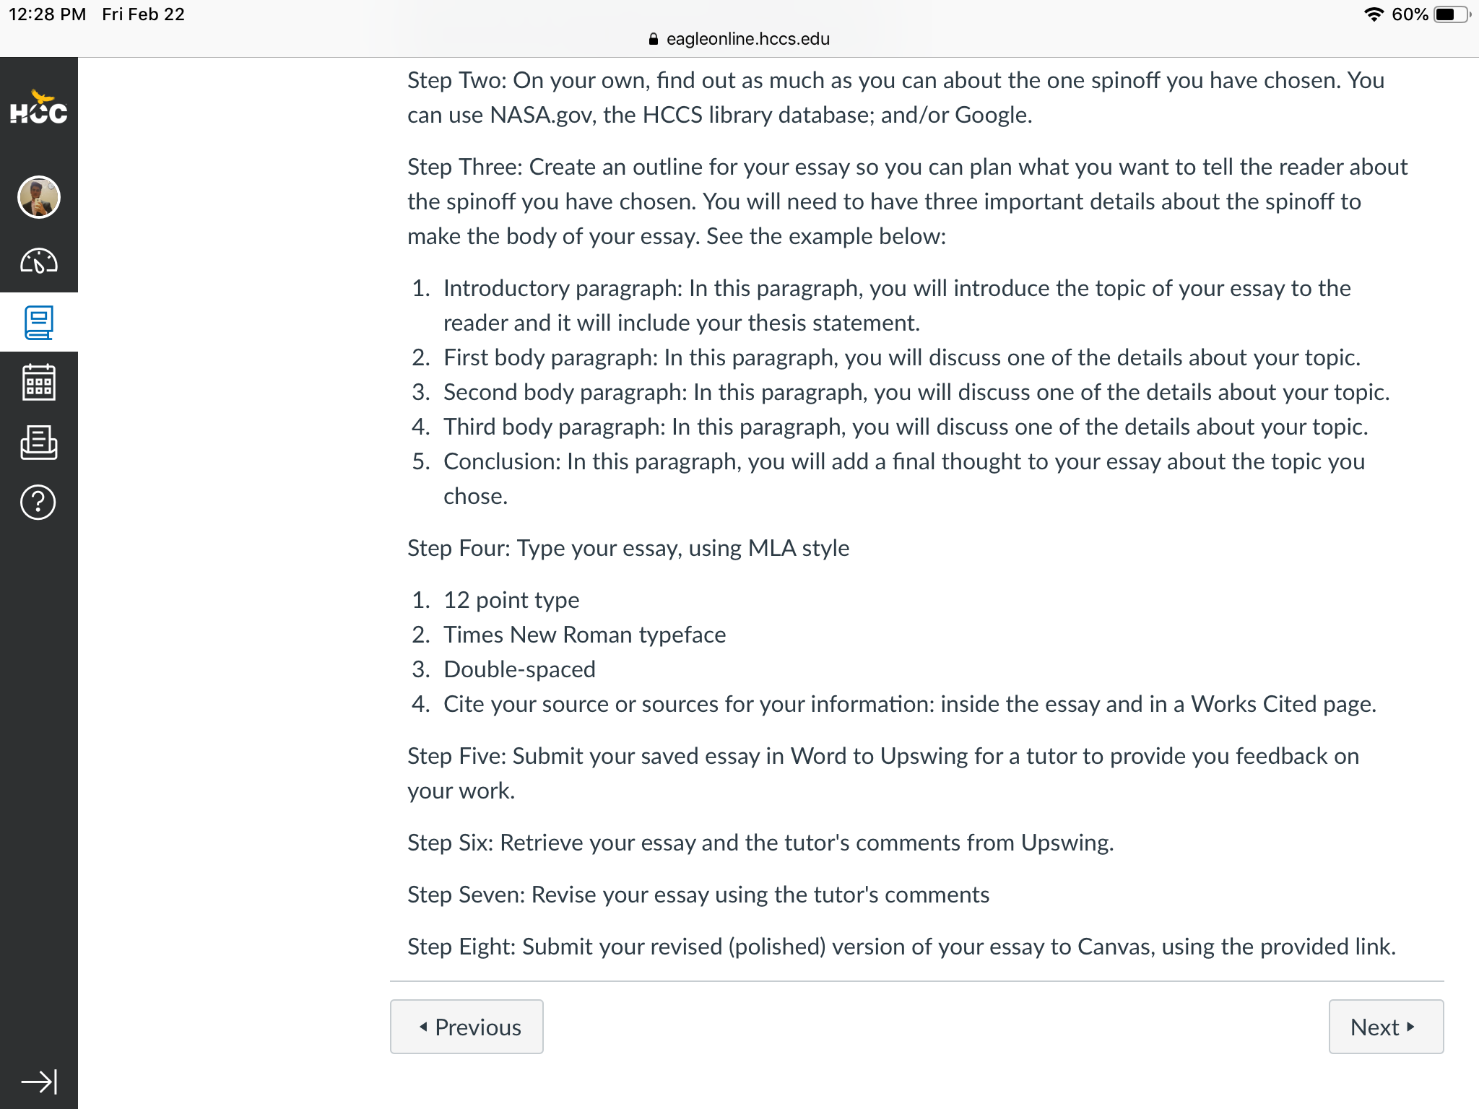Open the Inbox icon in sidebar
The image size is (1479, 1109).
pyautogui.click(x=38, y=442)
